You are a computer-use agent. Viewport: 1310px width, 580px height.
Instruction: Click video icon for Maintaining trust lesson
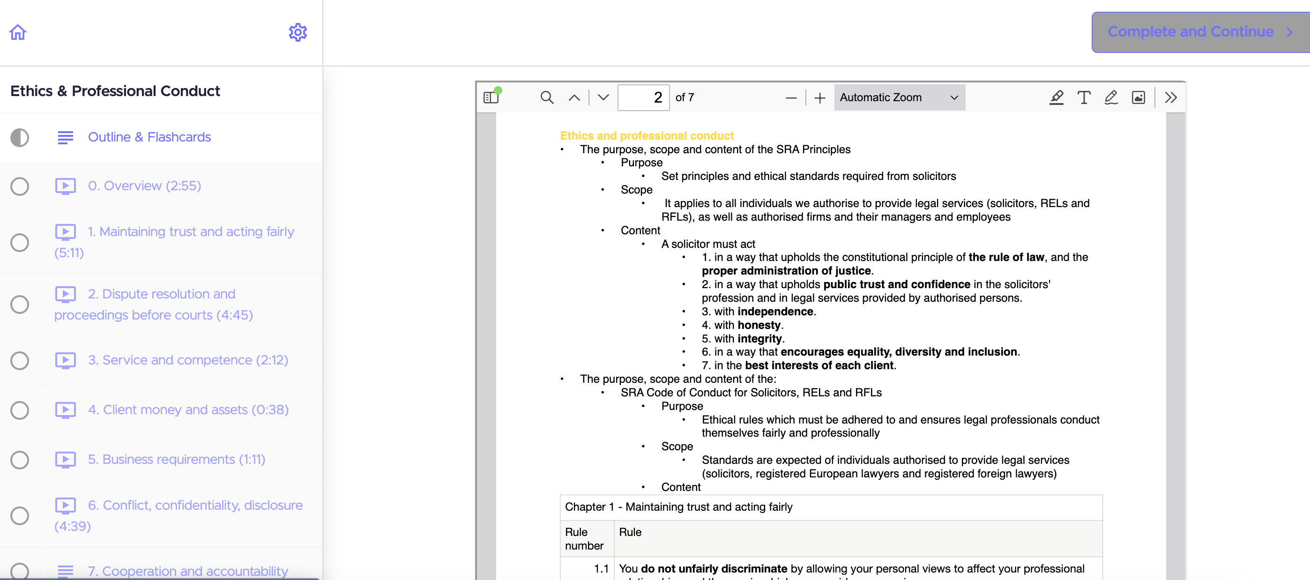pyautogui.click(x=66, y=232)
